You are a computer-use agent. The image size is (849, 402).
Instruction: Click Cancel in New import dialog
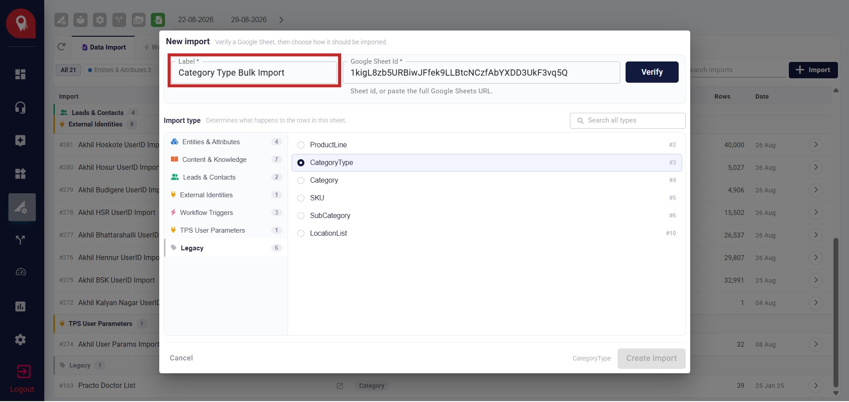(181, 358)
